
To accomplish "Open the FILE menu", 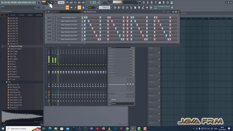I will coord(3,3).
